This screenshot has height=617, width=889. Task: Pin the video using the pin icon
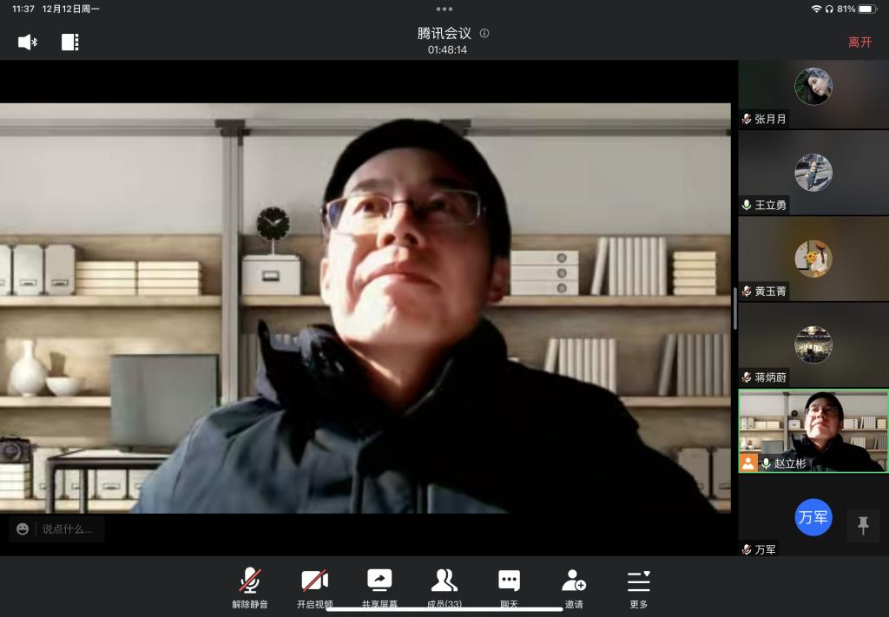[x=863, y=525]
